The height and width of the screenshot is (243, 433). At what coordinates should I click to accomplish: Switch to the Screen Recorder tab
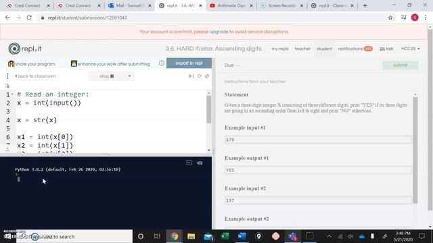(x=281, y=5)
